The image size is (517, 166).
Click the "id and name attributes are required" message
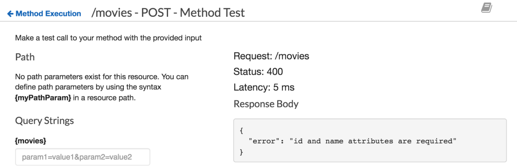click(373, 141)
